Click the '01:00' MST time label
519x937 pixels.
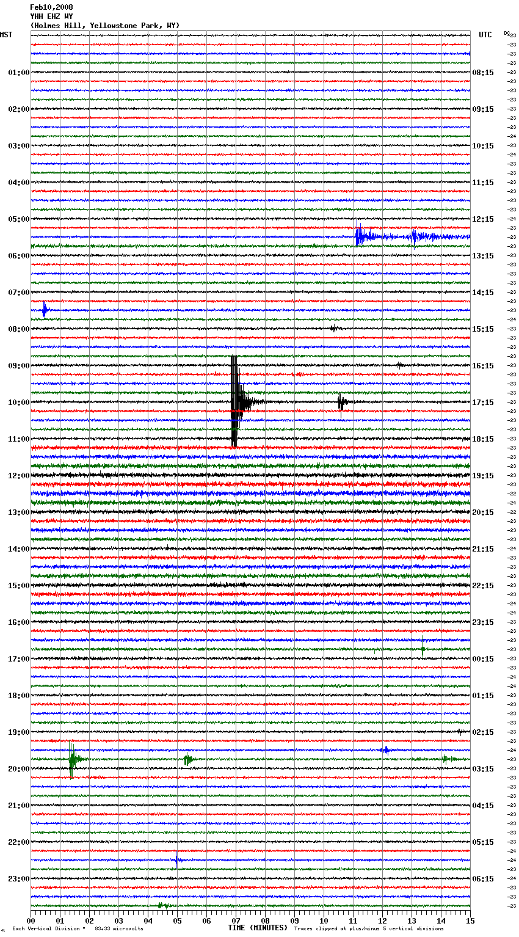pos(19,73)
